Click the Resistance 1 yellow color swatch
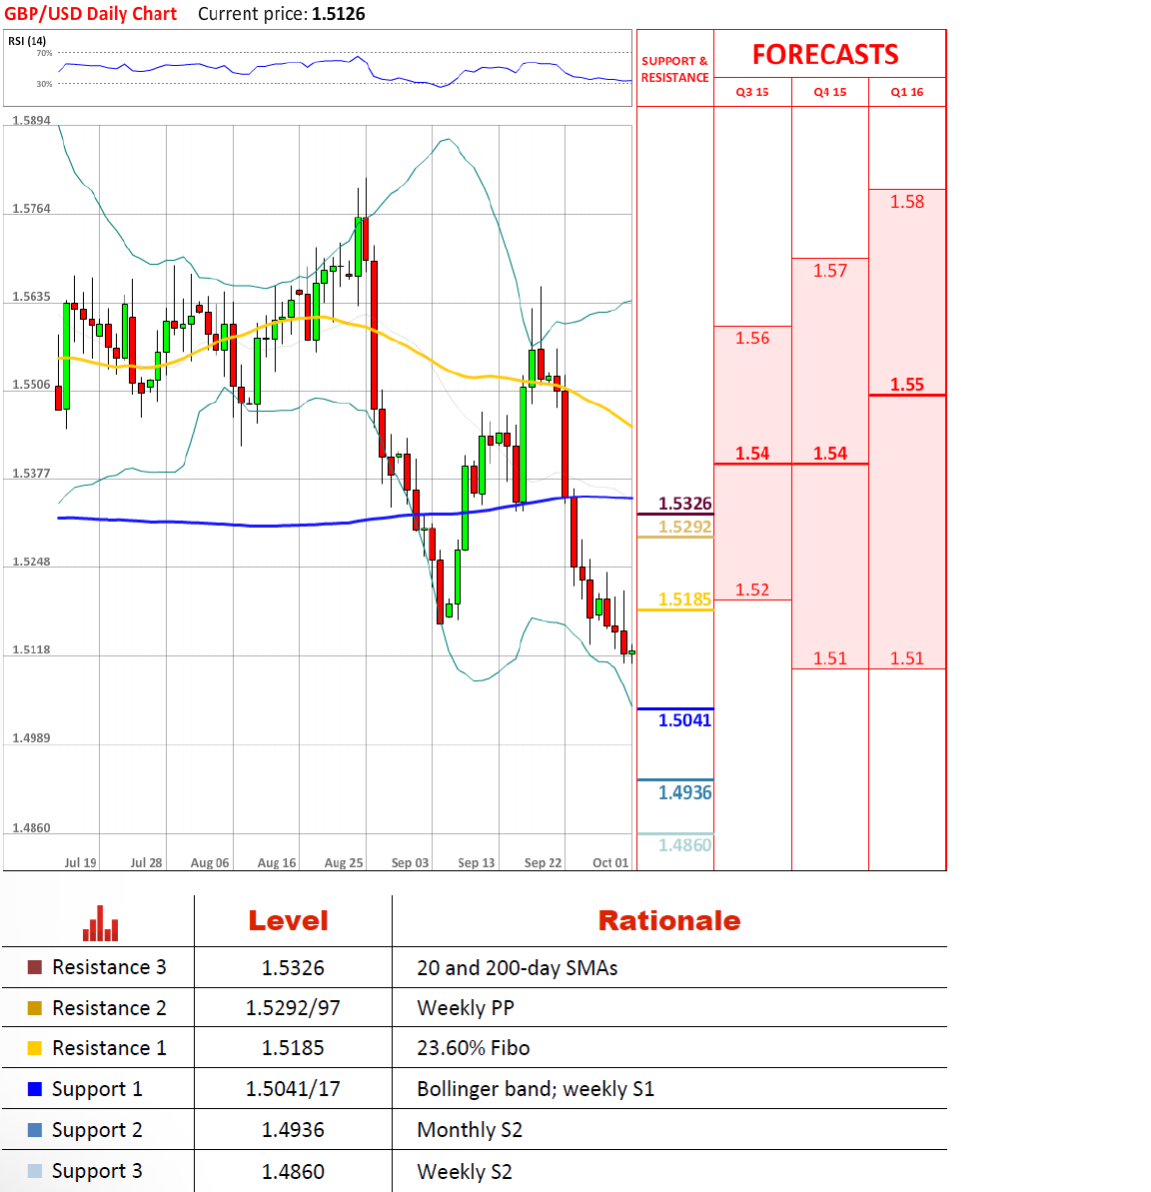Screen dimensions: 1151x1192 pyautogui.click(x=34, y=1048)
